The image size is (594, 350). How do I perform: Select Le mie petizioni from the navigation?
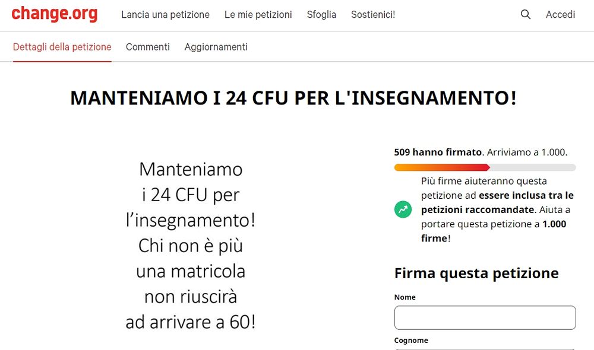tap(258, 14)
